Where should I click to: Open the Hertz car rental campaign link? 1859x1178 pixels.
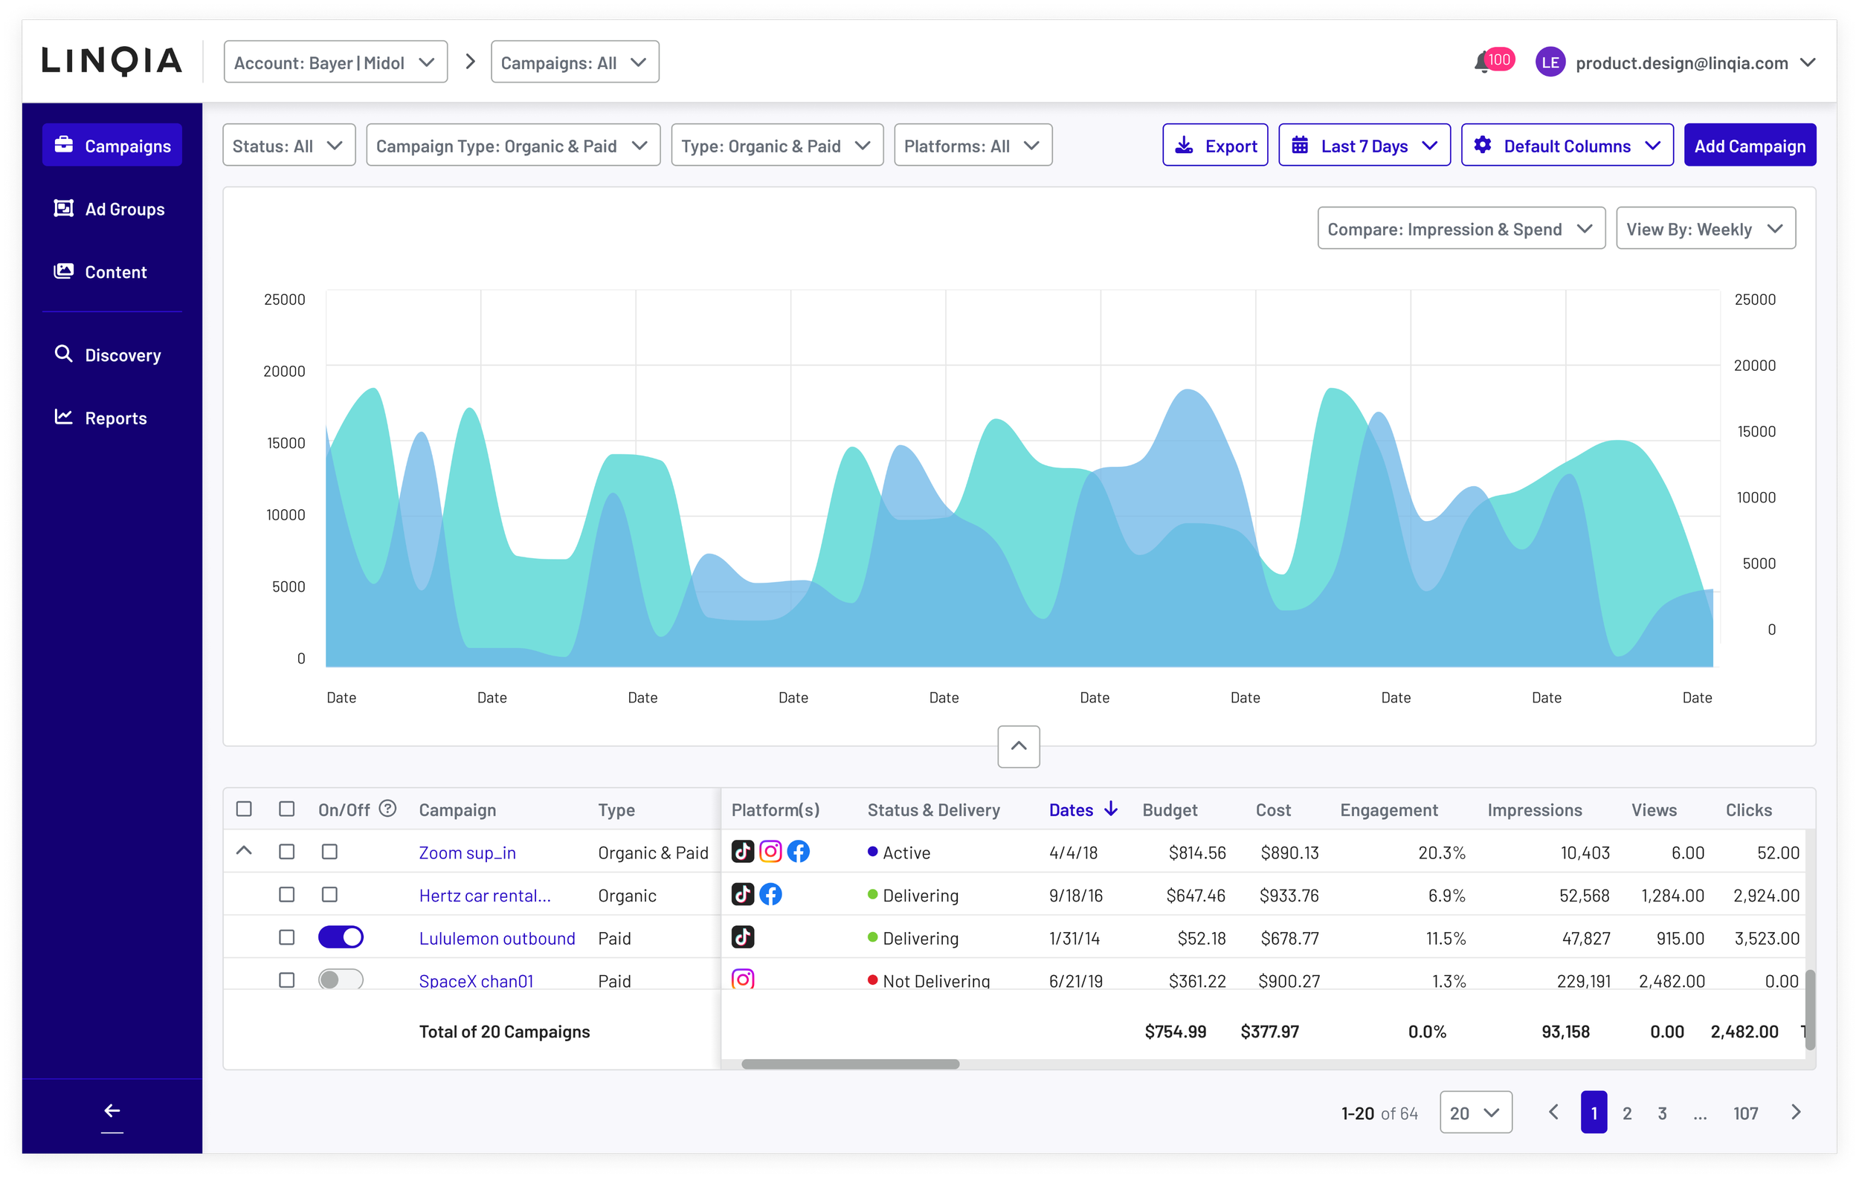click(x=484, y=896)
